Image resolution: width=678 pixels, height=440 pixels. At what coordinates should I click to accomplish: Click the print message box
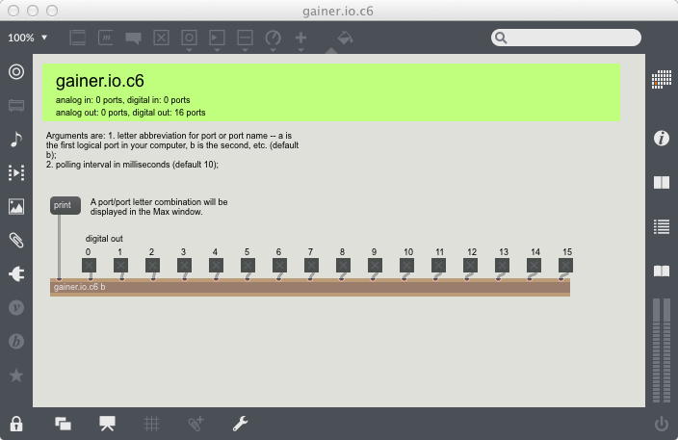65,205
